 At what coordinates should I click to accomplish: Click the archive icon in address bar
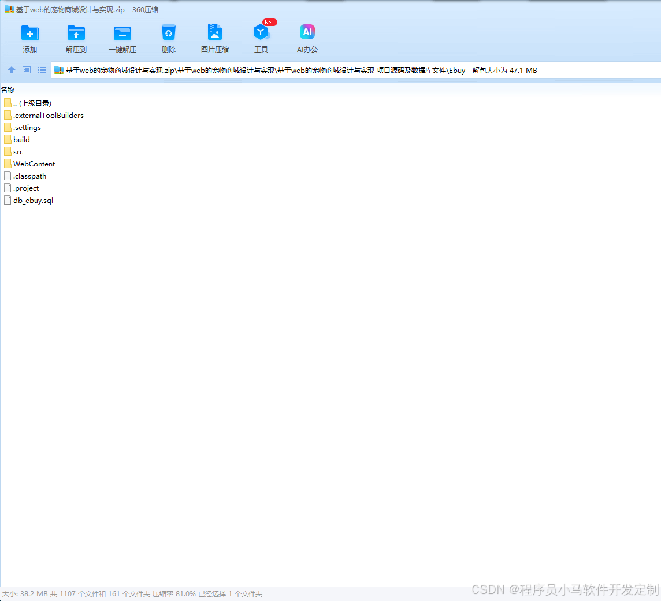(x=58, y=71)
